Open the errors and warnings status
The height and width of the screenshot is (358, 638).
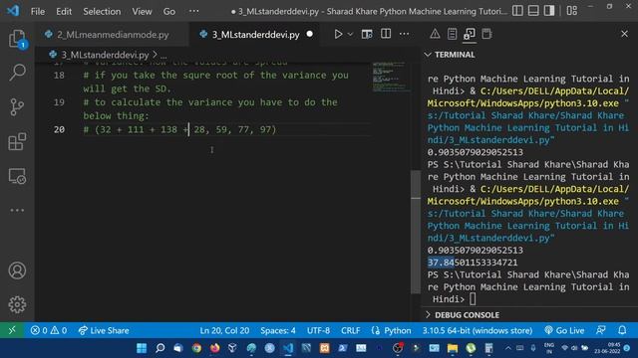tap(49, 330)
